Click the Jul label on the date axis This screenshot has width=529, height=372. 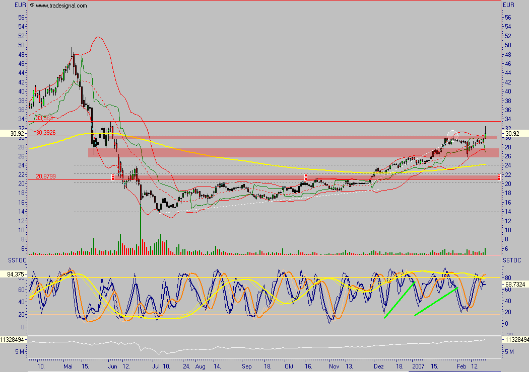(156, 366)
